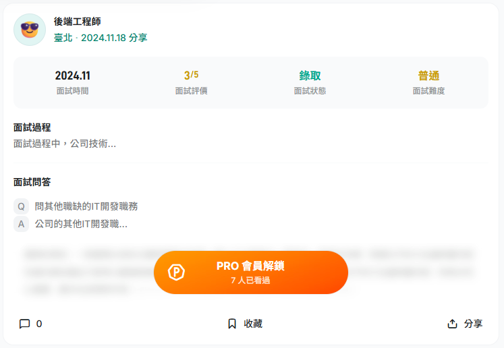The image size is (504, 348).
Task: Click the 2024.11 interview time
Action: [x=73, y=76]
